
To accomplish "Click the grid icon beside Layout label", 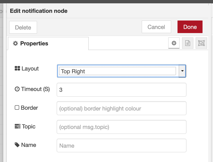I will tap(17, 68).
